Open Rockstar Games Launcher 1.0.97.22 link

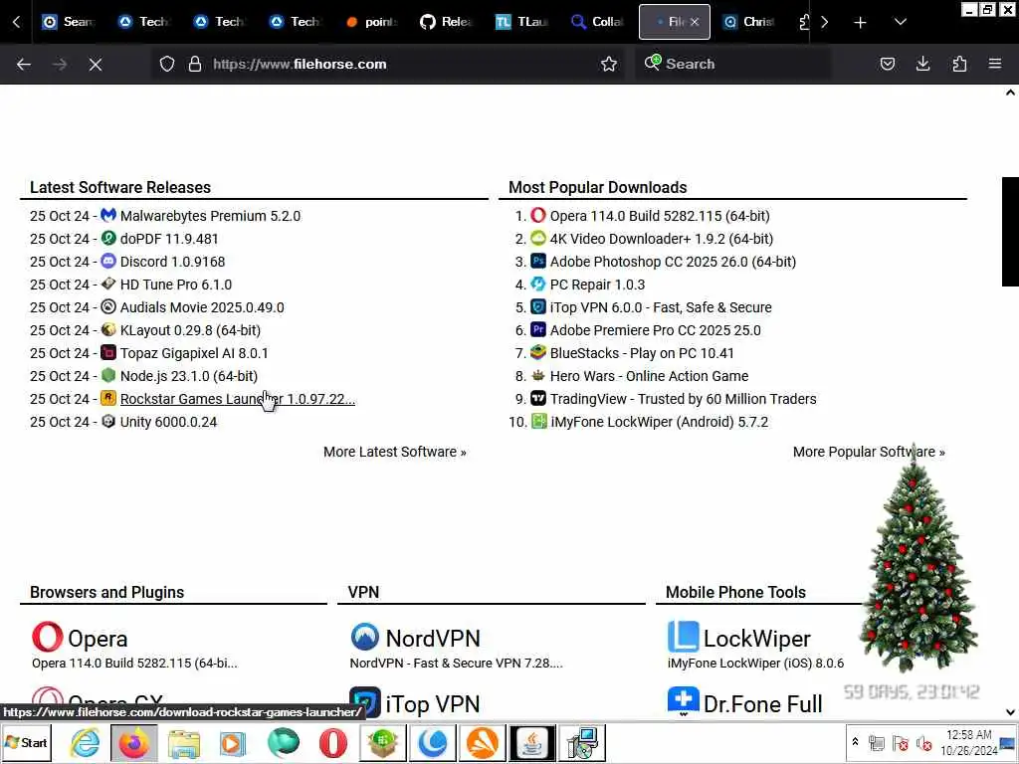pos(238,399)
